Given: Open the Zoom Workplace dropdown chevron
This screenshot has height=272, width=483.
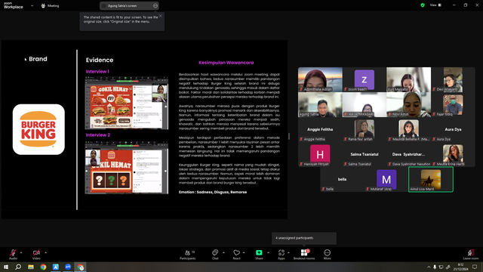Looking at the screenshot, I should (x=32, y=5).
